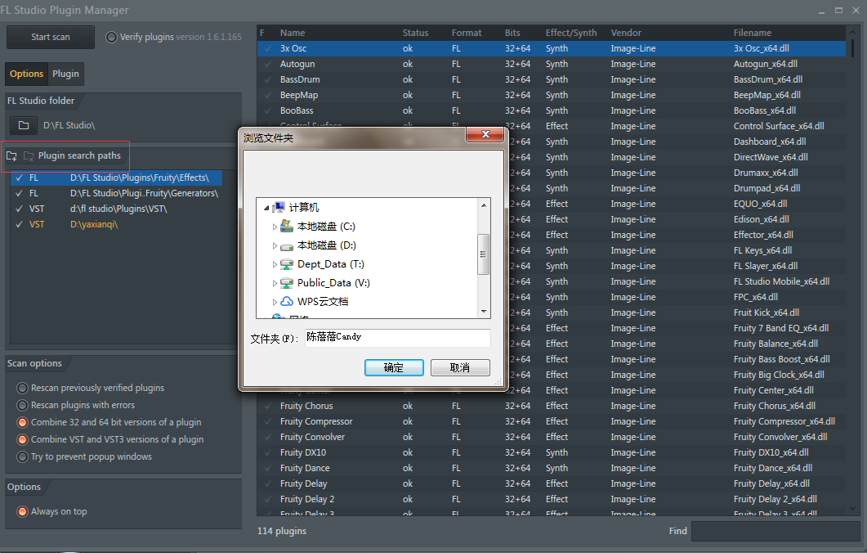Sort plugin list by Status column

point(415,33)
